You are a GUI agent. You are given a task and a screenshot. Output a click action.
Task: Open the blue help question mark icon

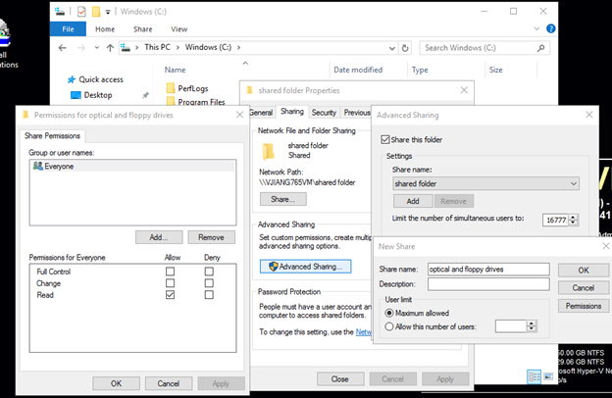(x=551, y=28)
